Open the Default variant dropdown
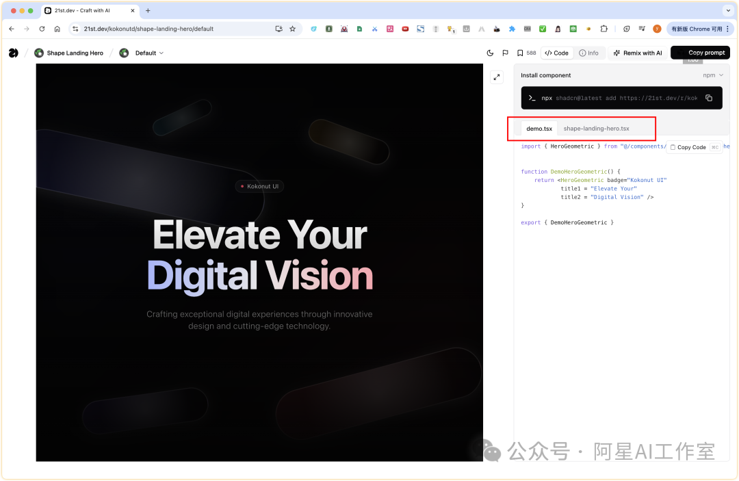739x481 pixels. tap(149, 53)
